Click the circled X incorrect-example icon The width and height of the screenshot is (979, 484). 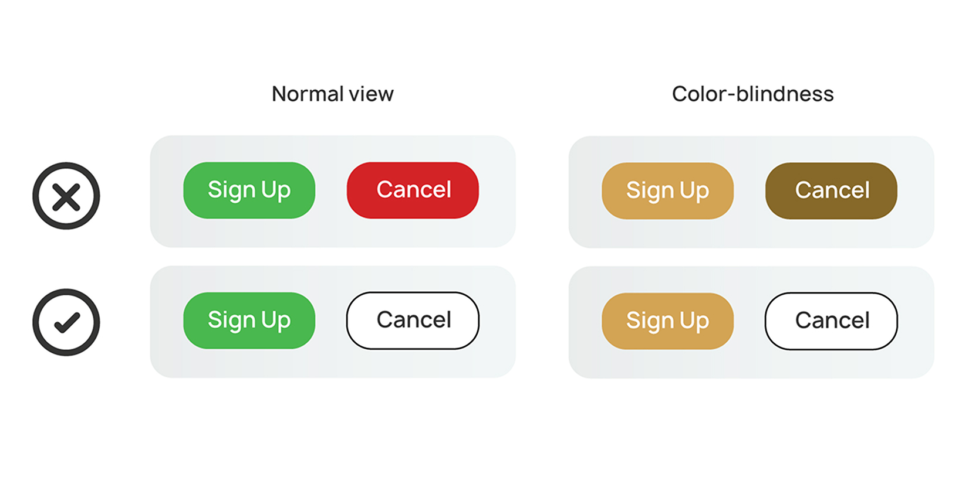pos(66,196)
